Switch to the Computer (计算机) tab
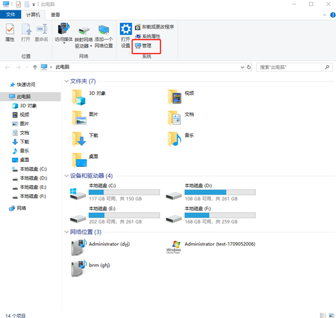336x318 pixels. click(x=33, y=15)
